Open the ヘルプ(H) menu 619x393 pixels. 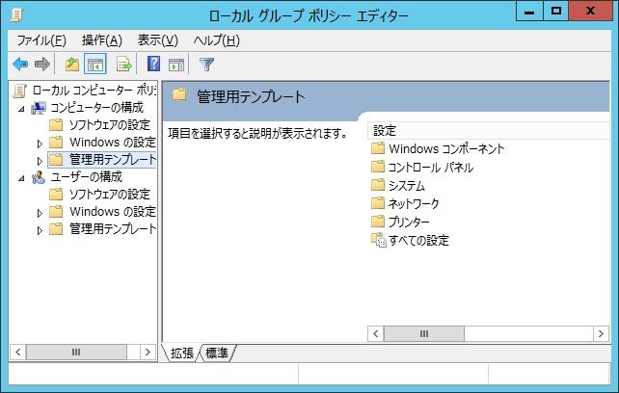216,40
